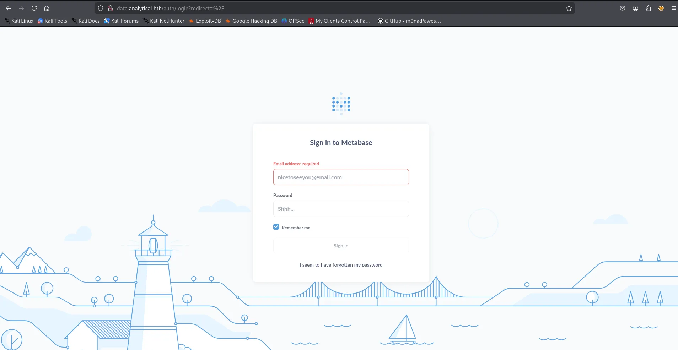Image resolution: width=678 pixels, height=350 pixels.
Task: Open Kali Tools bookmark
Action: pos(52,21)
